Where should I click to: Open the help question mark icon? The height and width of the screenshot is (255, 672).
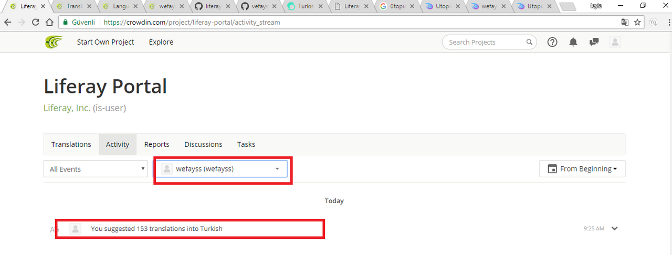[552, 42]
